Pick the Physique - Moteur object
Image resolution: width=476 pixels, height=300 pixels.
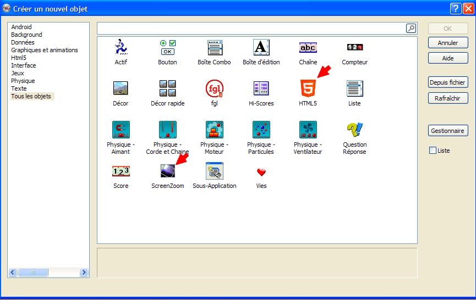point(214,129)
